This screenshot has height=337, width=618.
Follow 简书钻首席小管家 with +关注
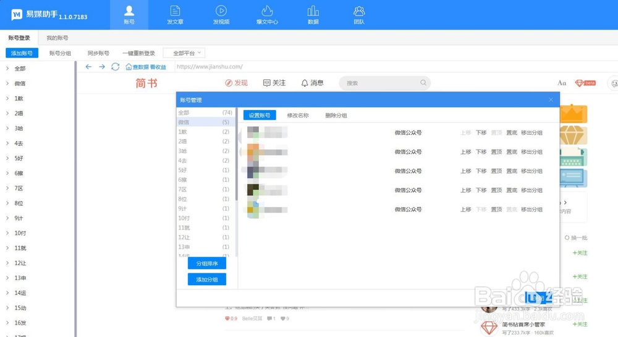(580, 324)
